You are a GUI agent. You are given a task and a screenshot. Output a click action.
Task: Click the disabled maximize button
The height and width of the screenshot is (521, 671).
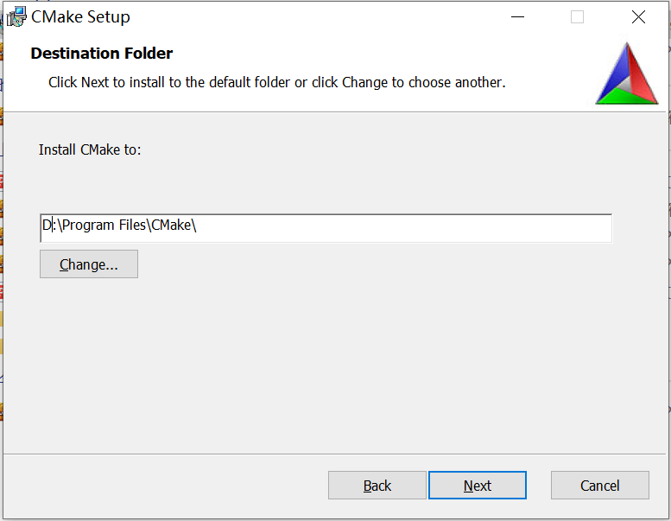point(577,17)
